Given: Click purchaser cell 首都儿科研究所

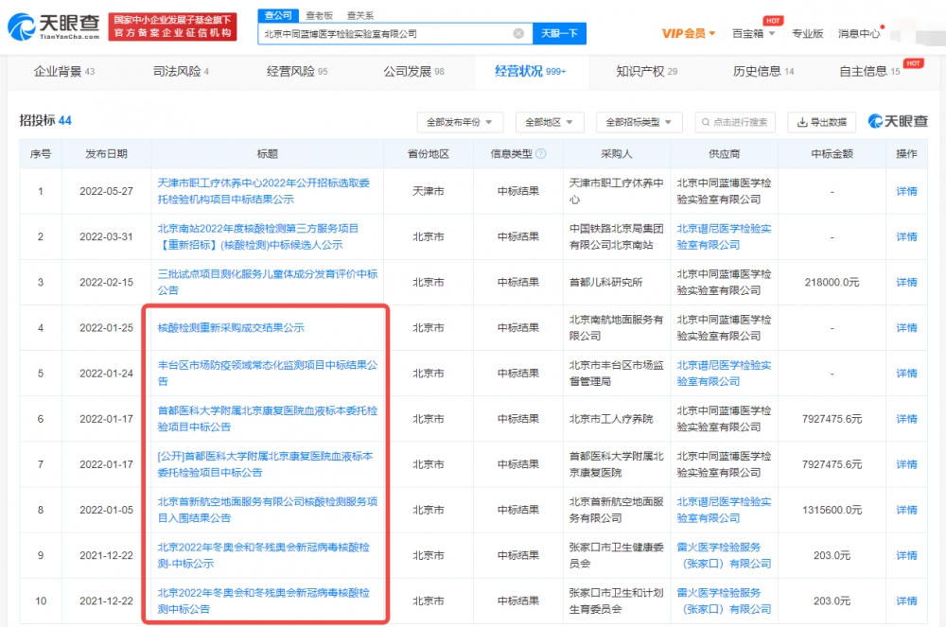Looking at the screenshot, I should tap(605, 282).
